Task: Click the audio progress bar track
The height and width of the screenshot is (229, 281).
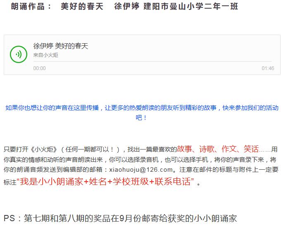Action: click(x=152, y=61)
